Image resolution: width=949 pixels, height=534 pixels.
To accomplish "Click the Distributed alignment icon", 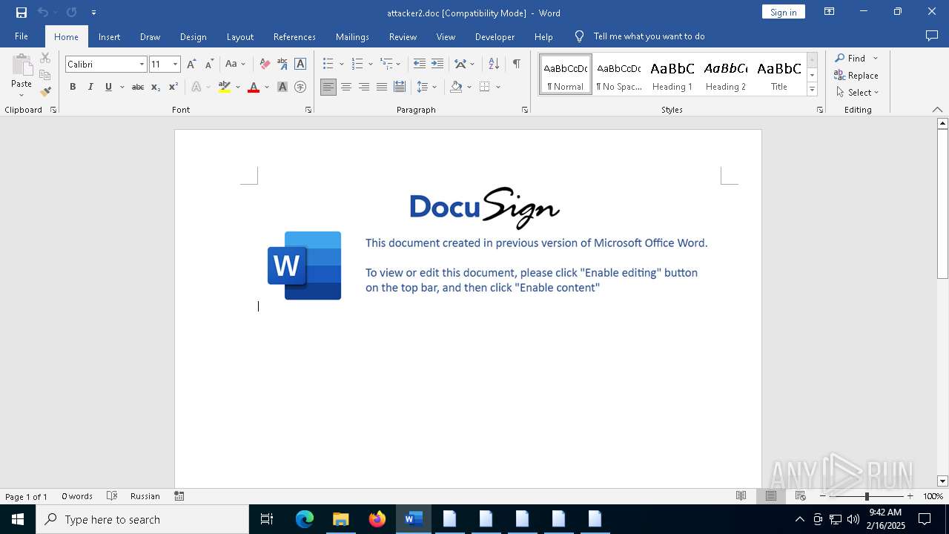I will coord(400,87).
